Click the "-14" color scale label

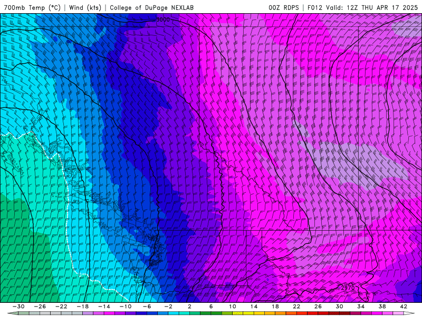104,307
